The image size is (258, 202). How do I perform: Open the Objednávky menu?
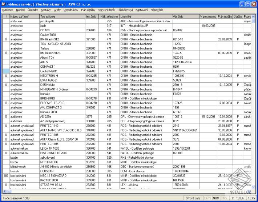coord(71,10)
